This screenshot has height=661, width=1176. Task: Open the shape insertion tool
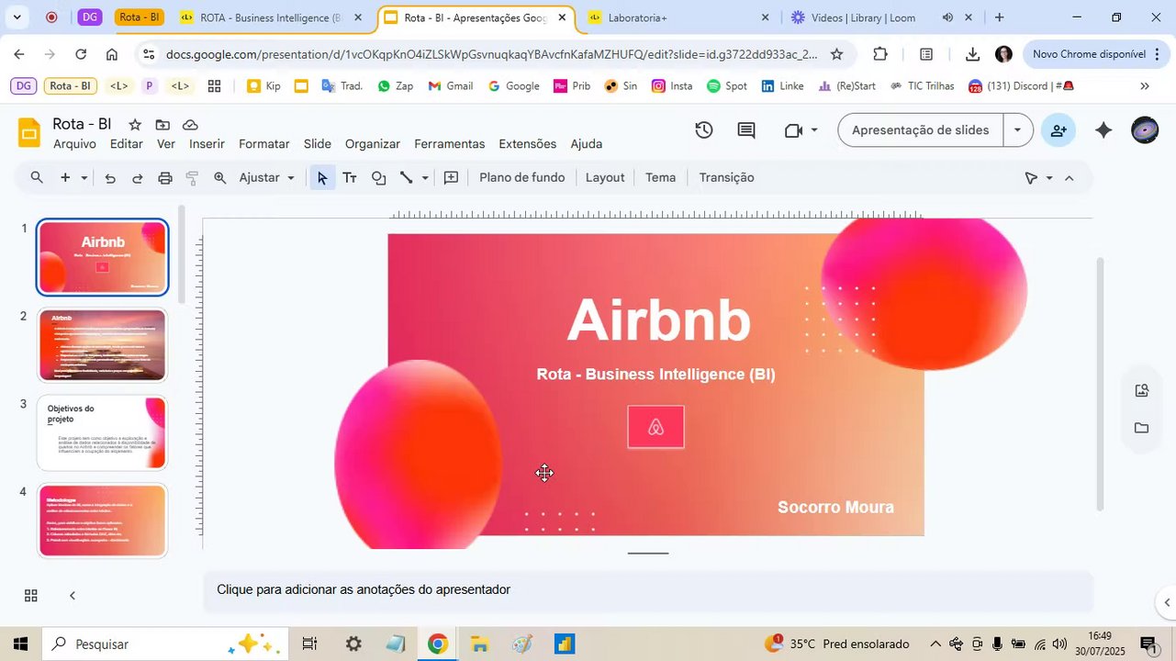point(378,178)
